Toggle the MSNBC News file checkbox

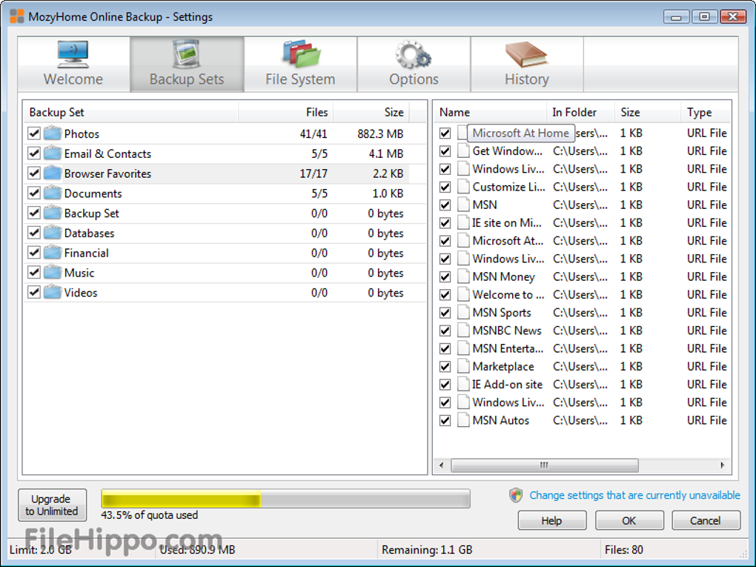tap(445, 331)
